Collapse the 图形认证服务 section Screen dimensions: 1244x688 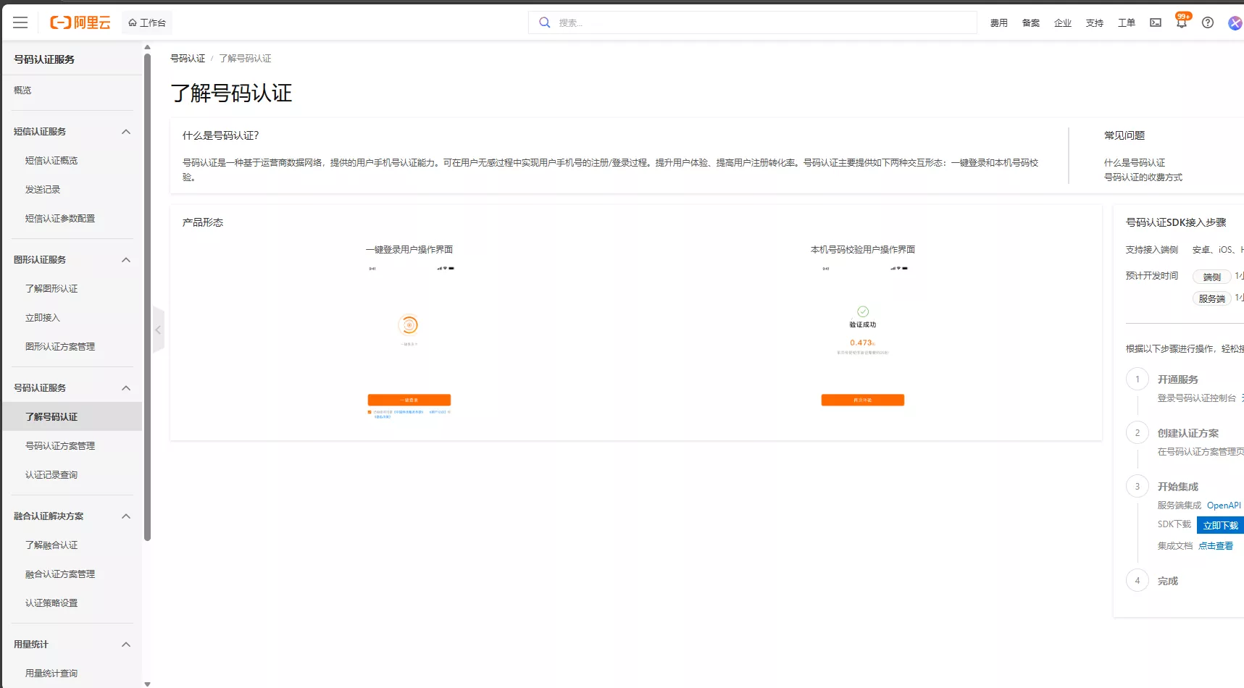point(125,259)
